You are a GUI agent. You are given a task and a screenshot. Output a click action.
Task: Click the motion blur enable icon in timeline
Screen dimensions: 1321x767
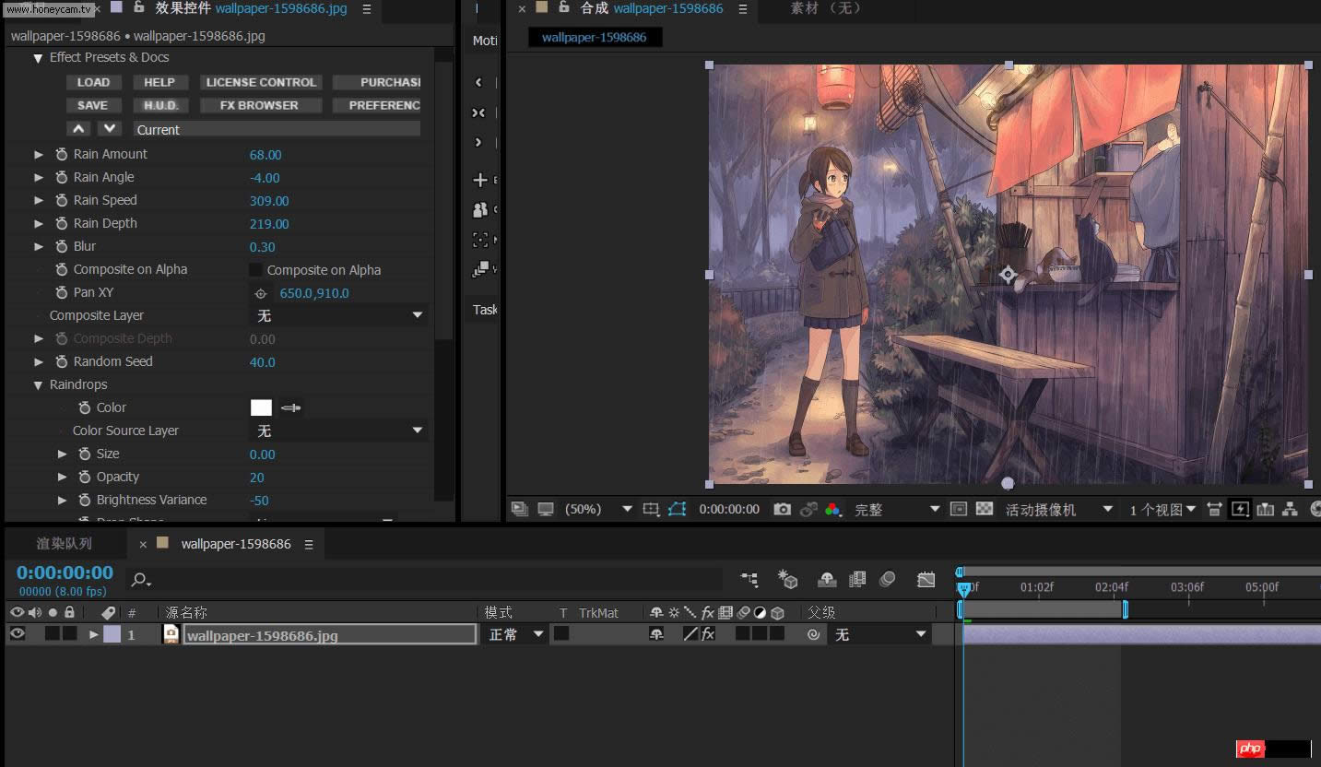(x=888, y=579)
